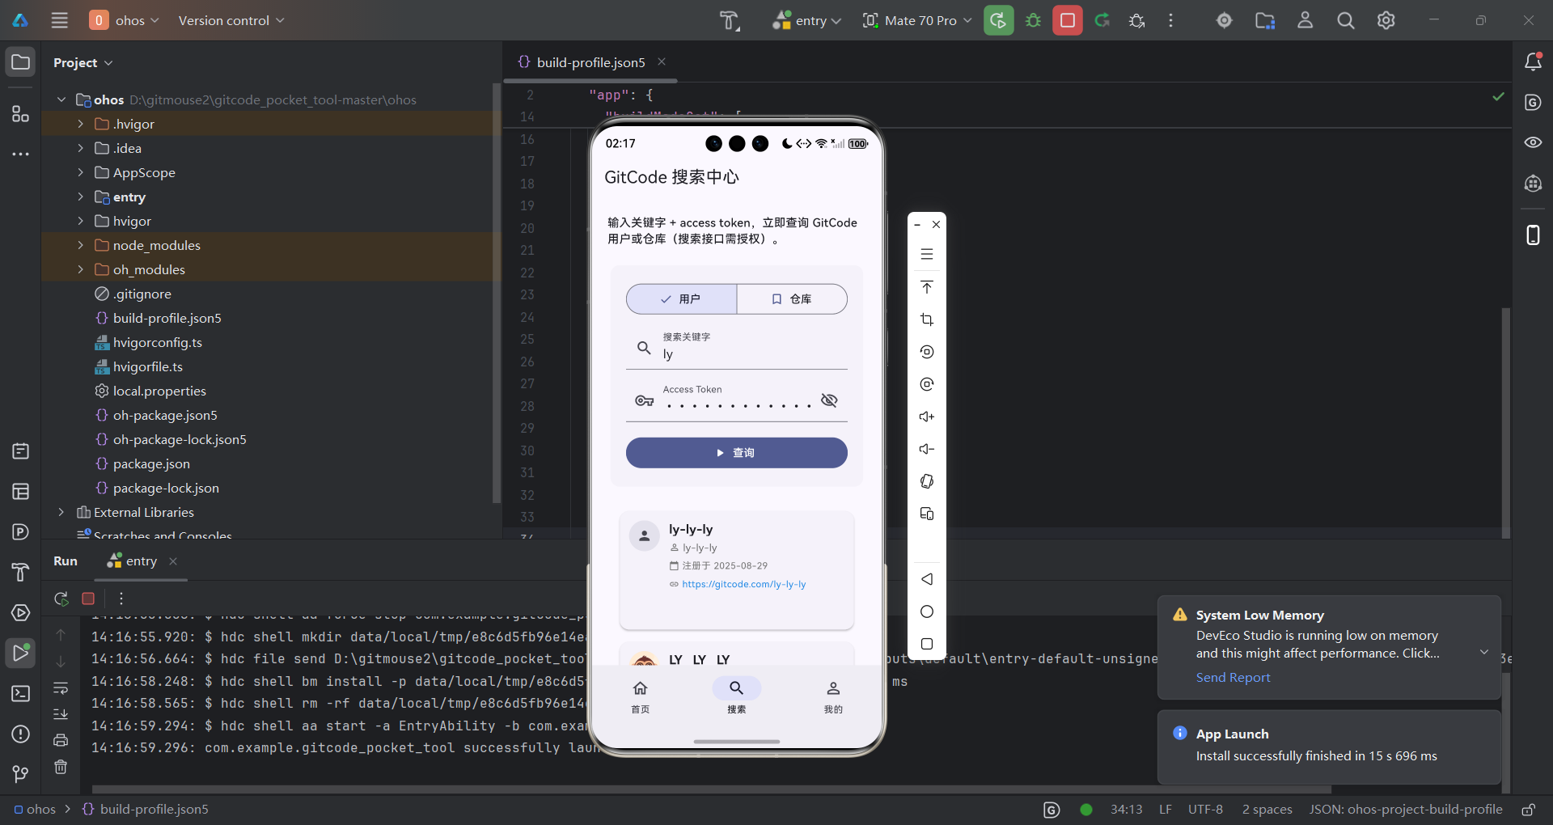
Task: Open the notifications bell
Action: (x=1534, y=61)
